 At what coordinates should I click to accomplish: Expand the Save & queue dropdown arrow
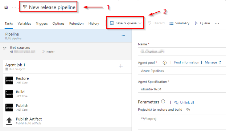point(140,23)
